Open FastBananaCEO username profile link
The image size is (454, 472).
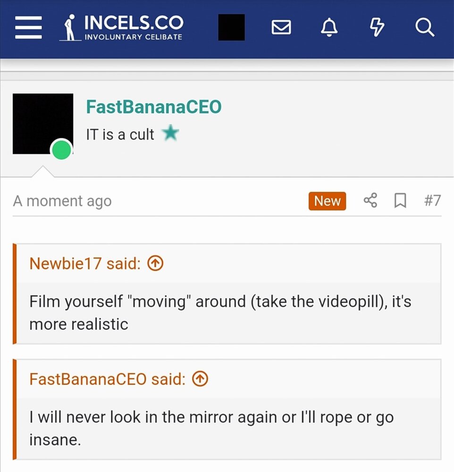point(153,107)
